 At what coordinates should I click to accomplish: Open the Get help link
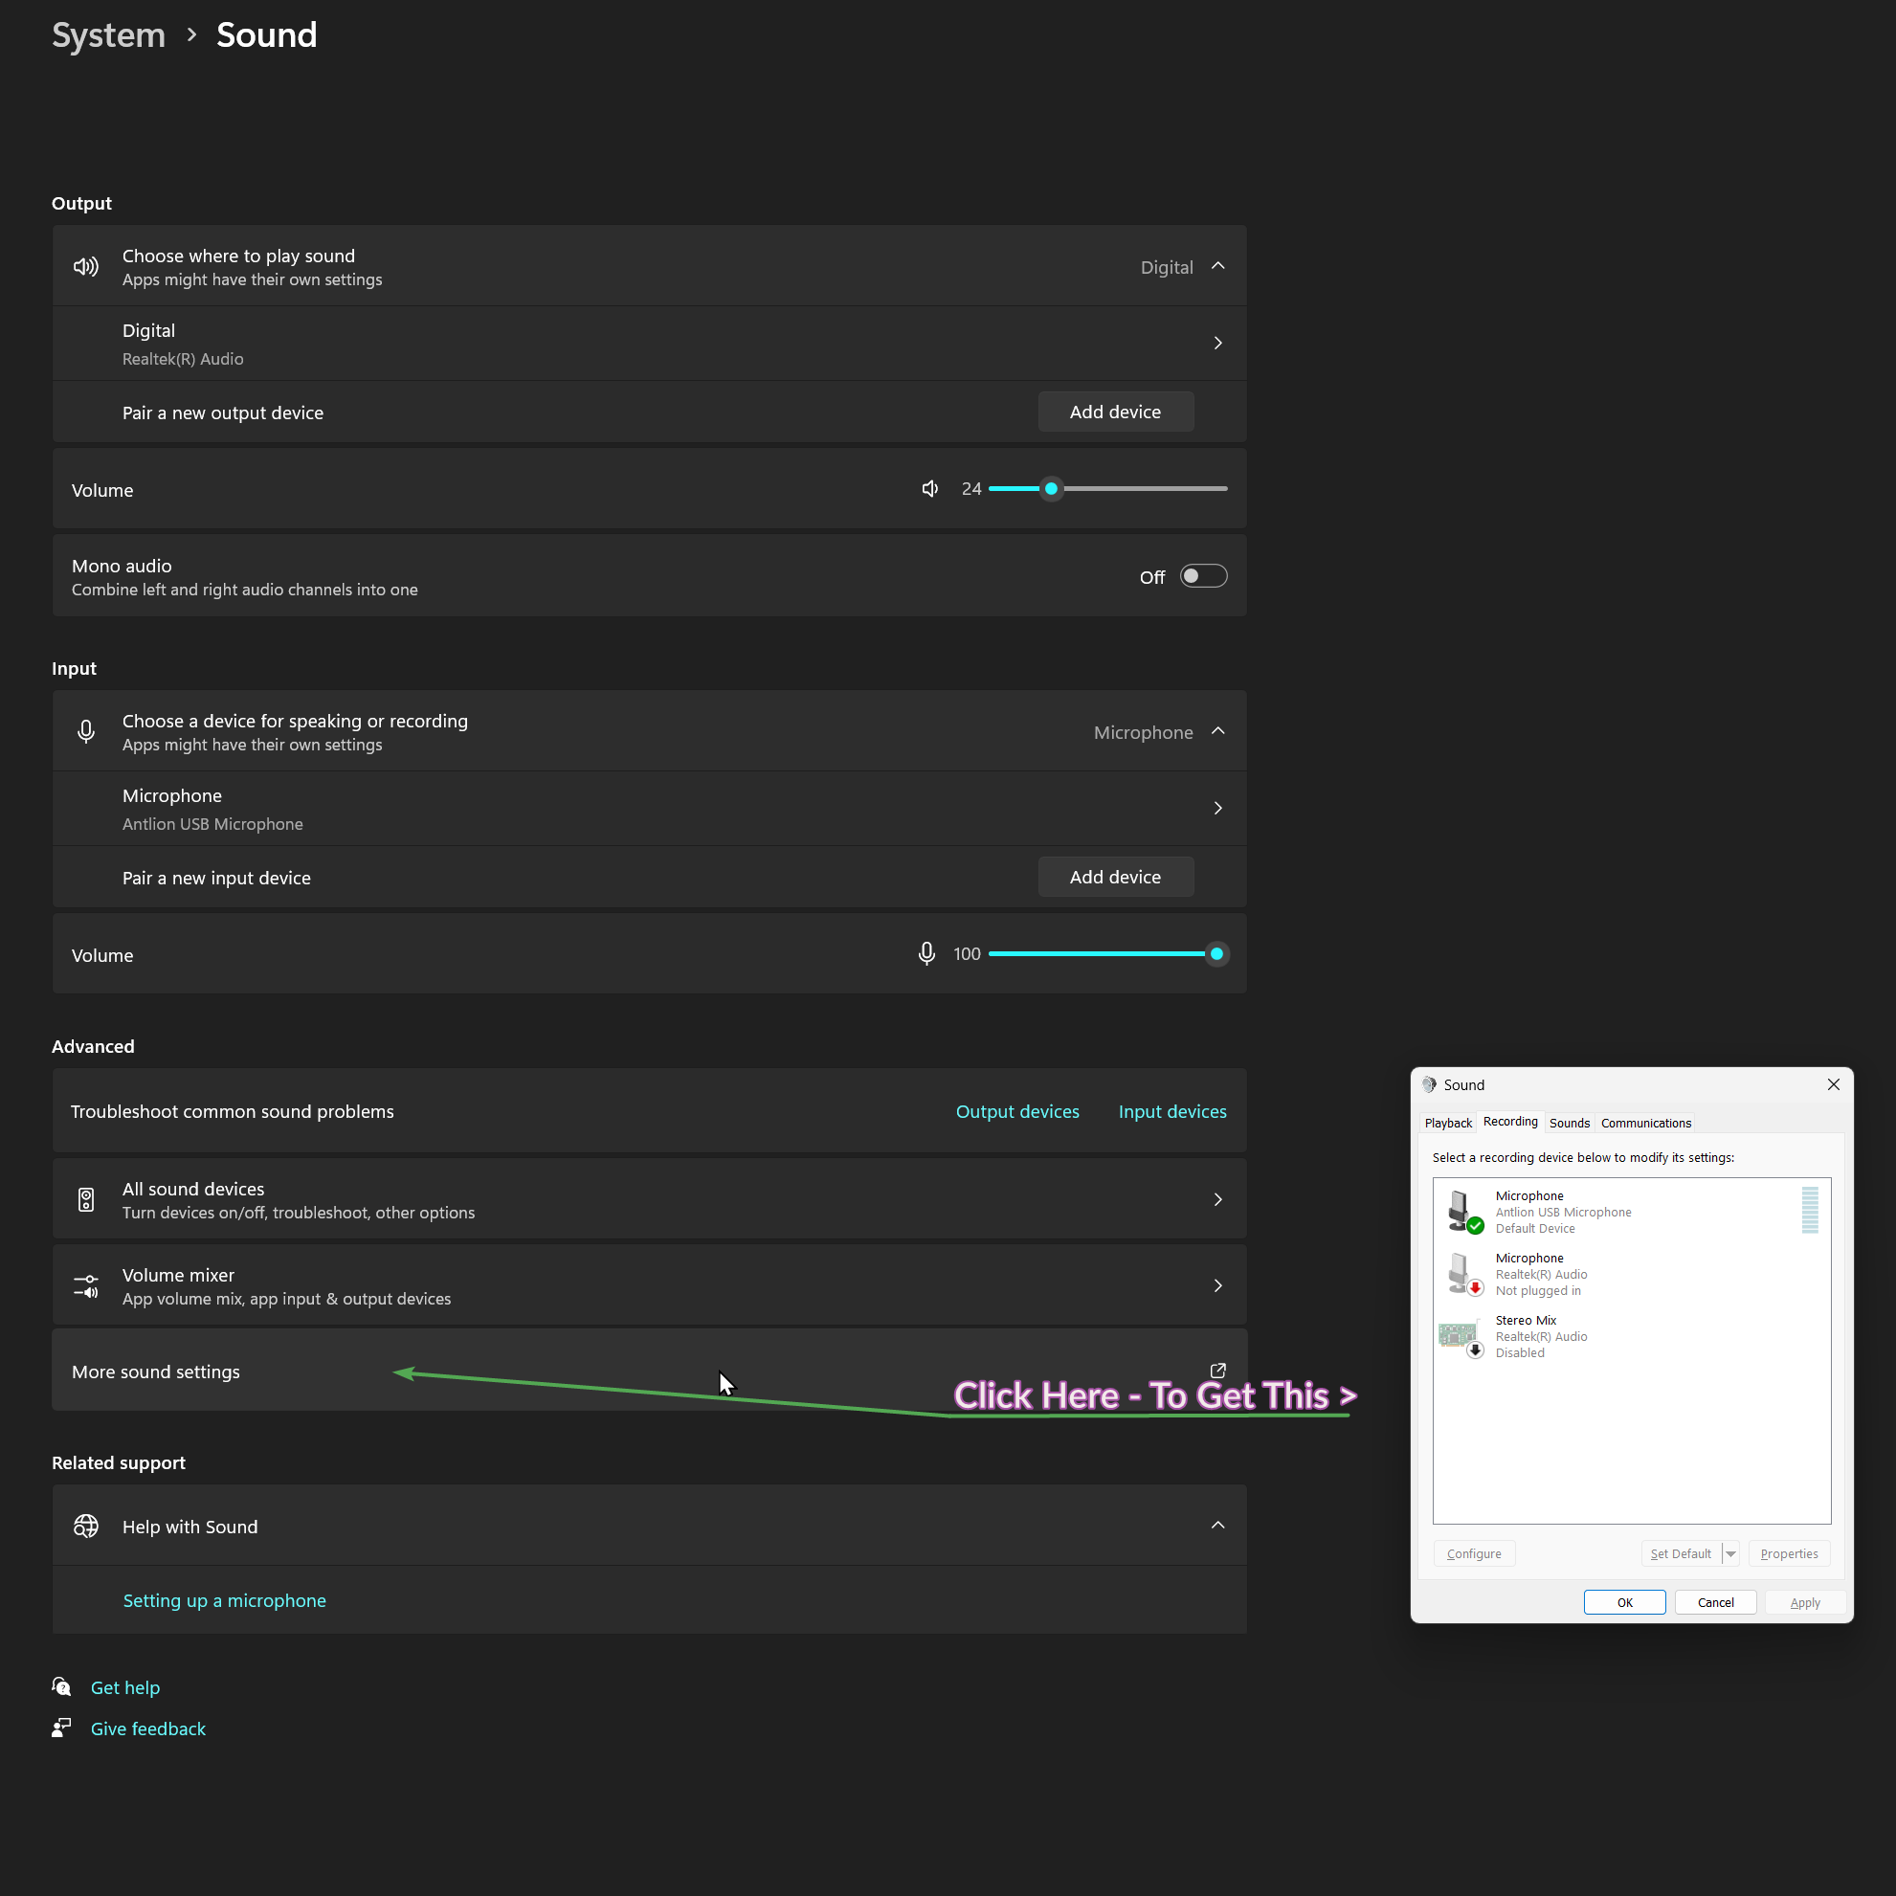pos(125,1688)
